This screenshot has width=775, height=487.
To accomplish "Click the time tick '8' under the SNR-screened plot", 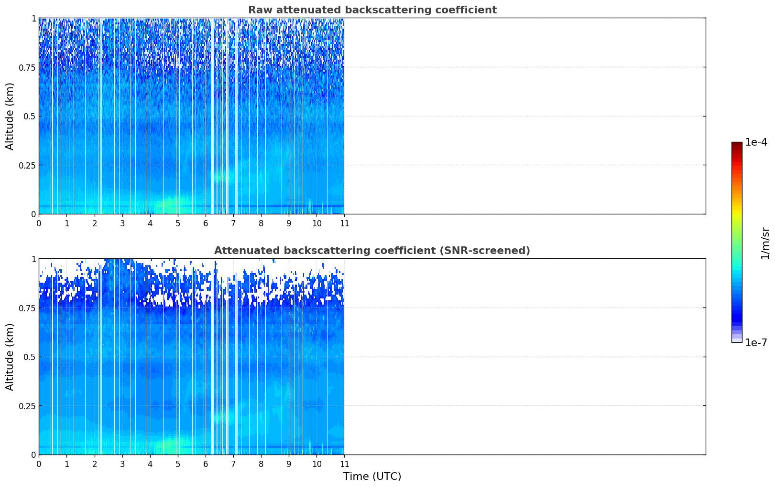I will coord(261,464).
